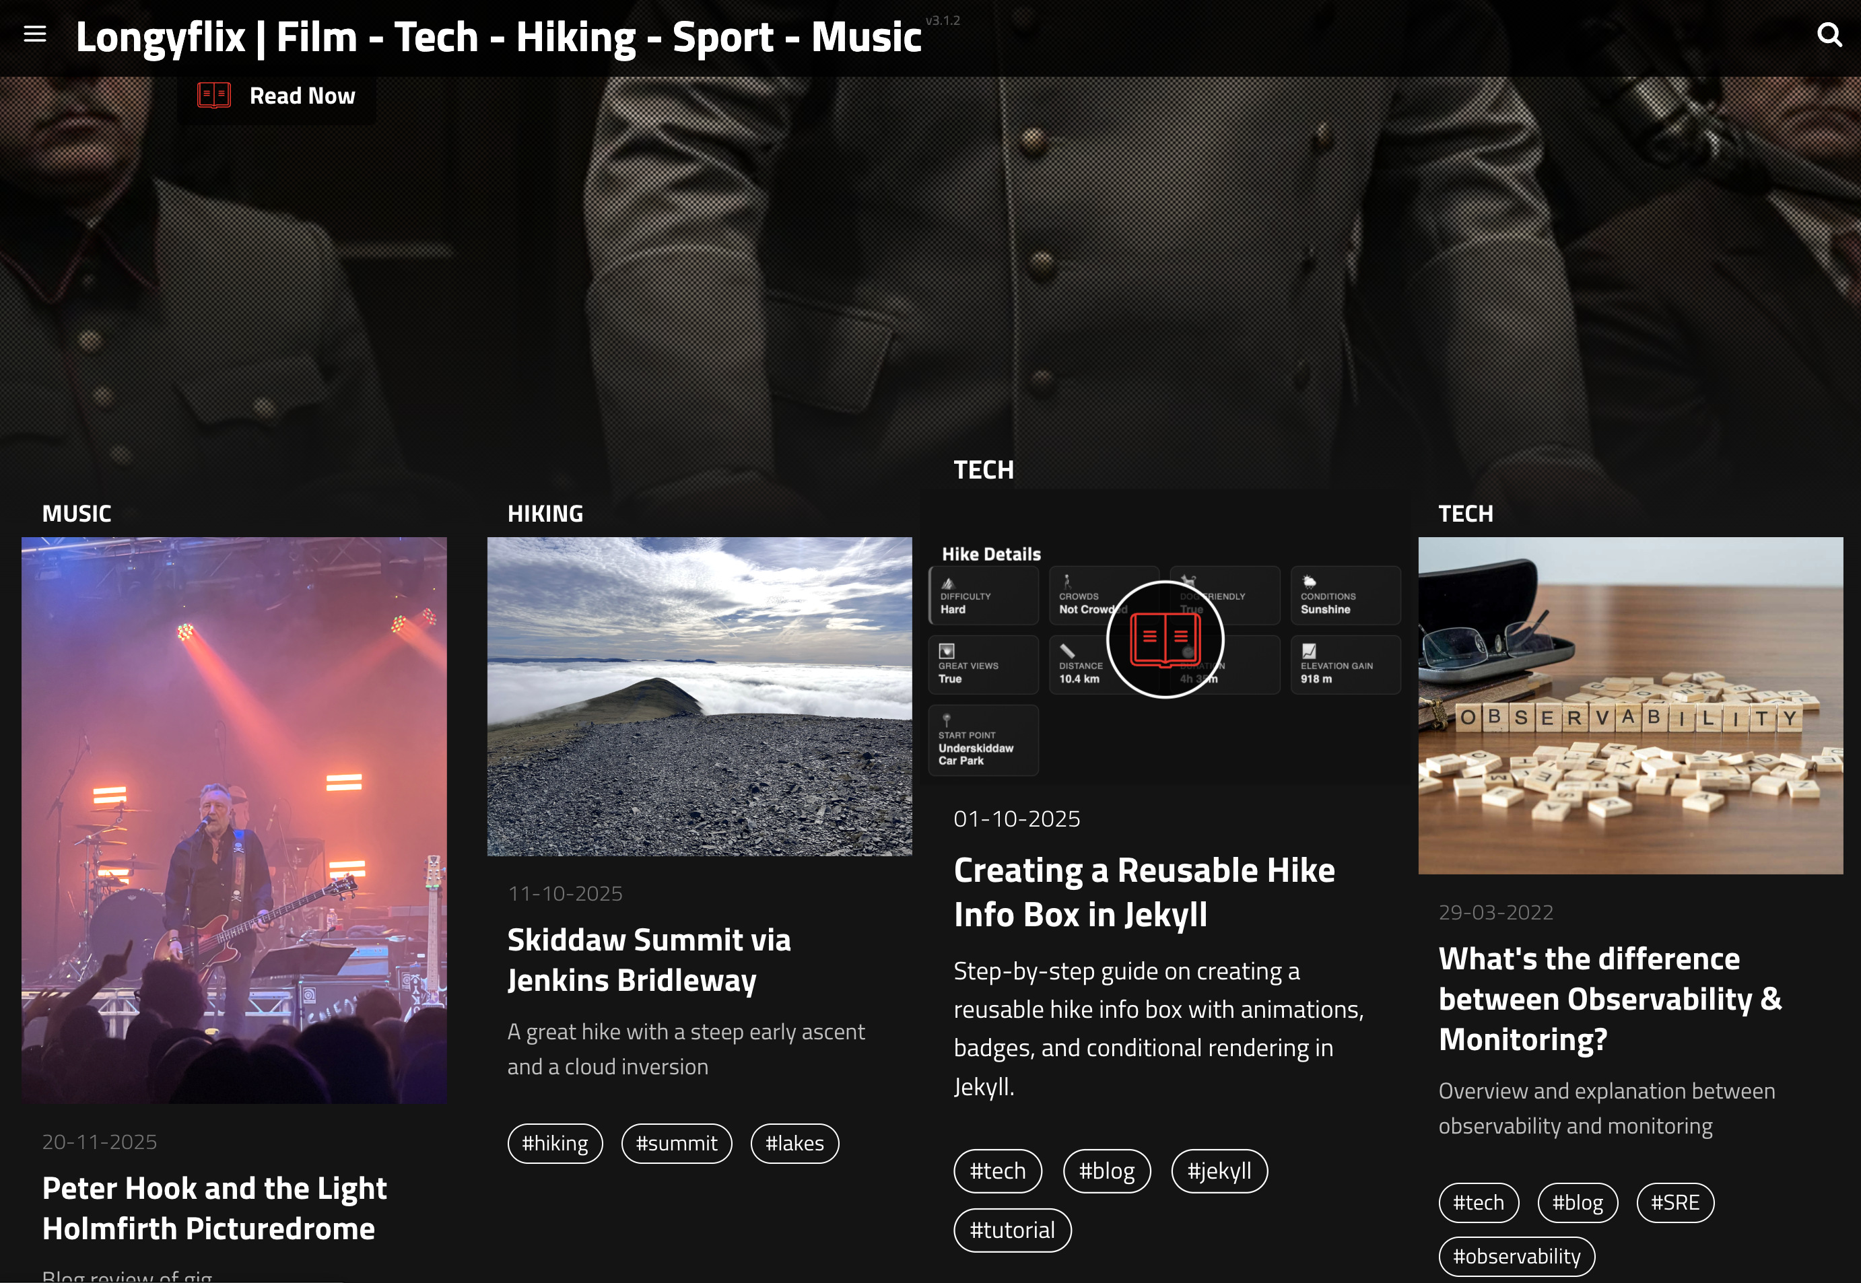Open the hamburger menu icon
Image resolution: width=1861 pixels, height=1283 pixels.
pos(34,34)
